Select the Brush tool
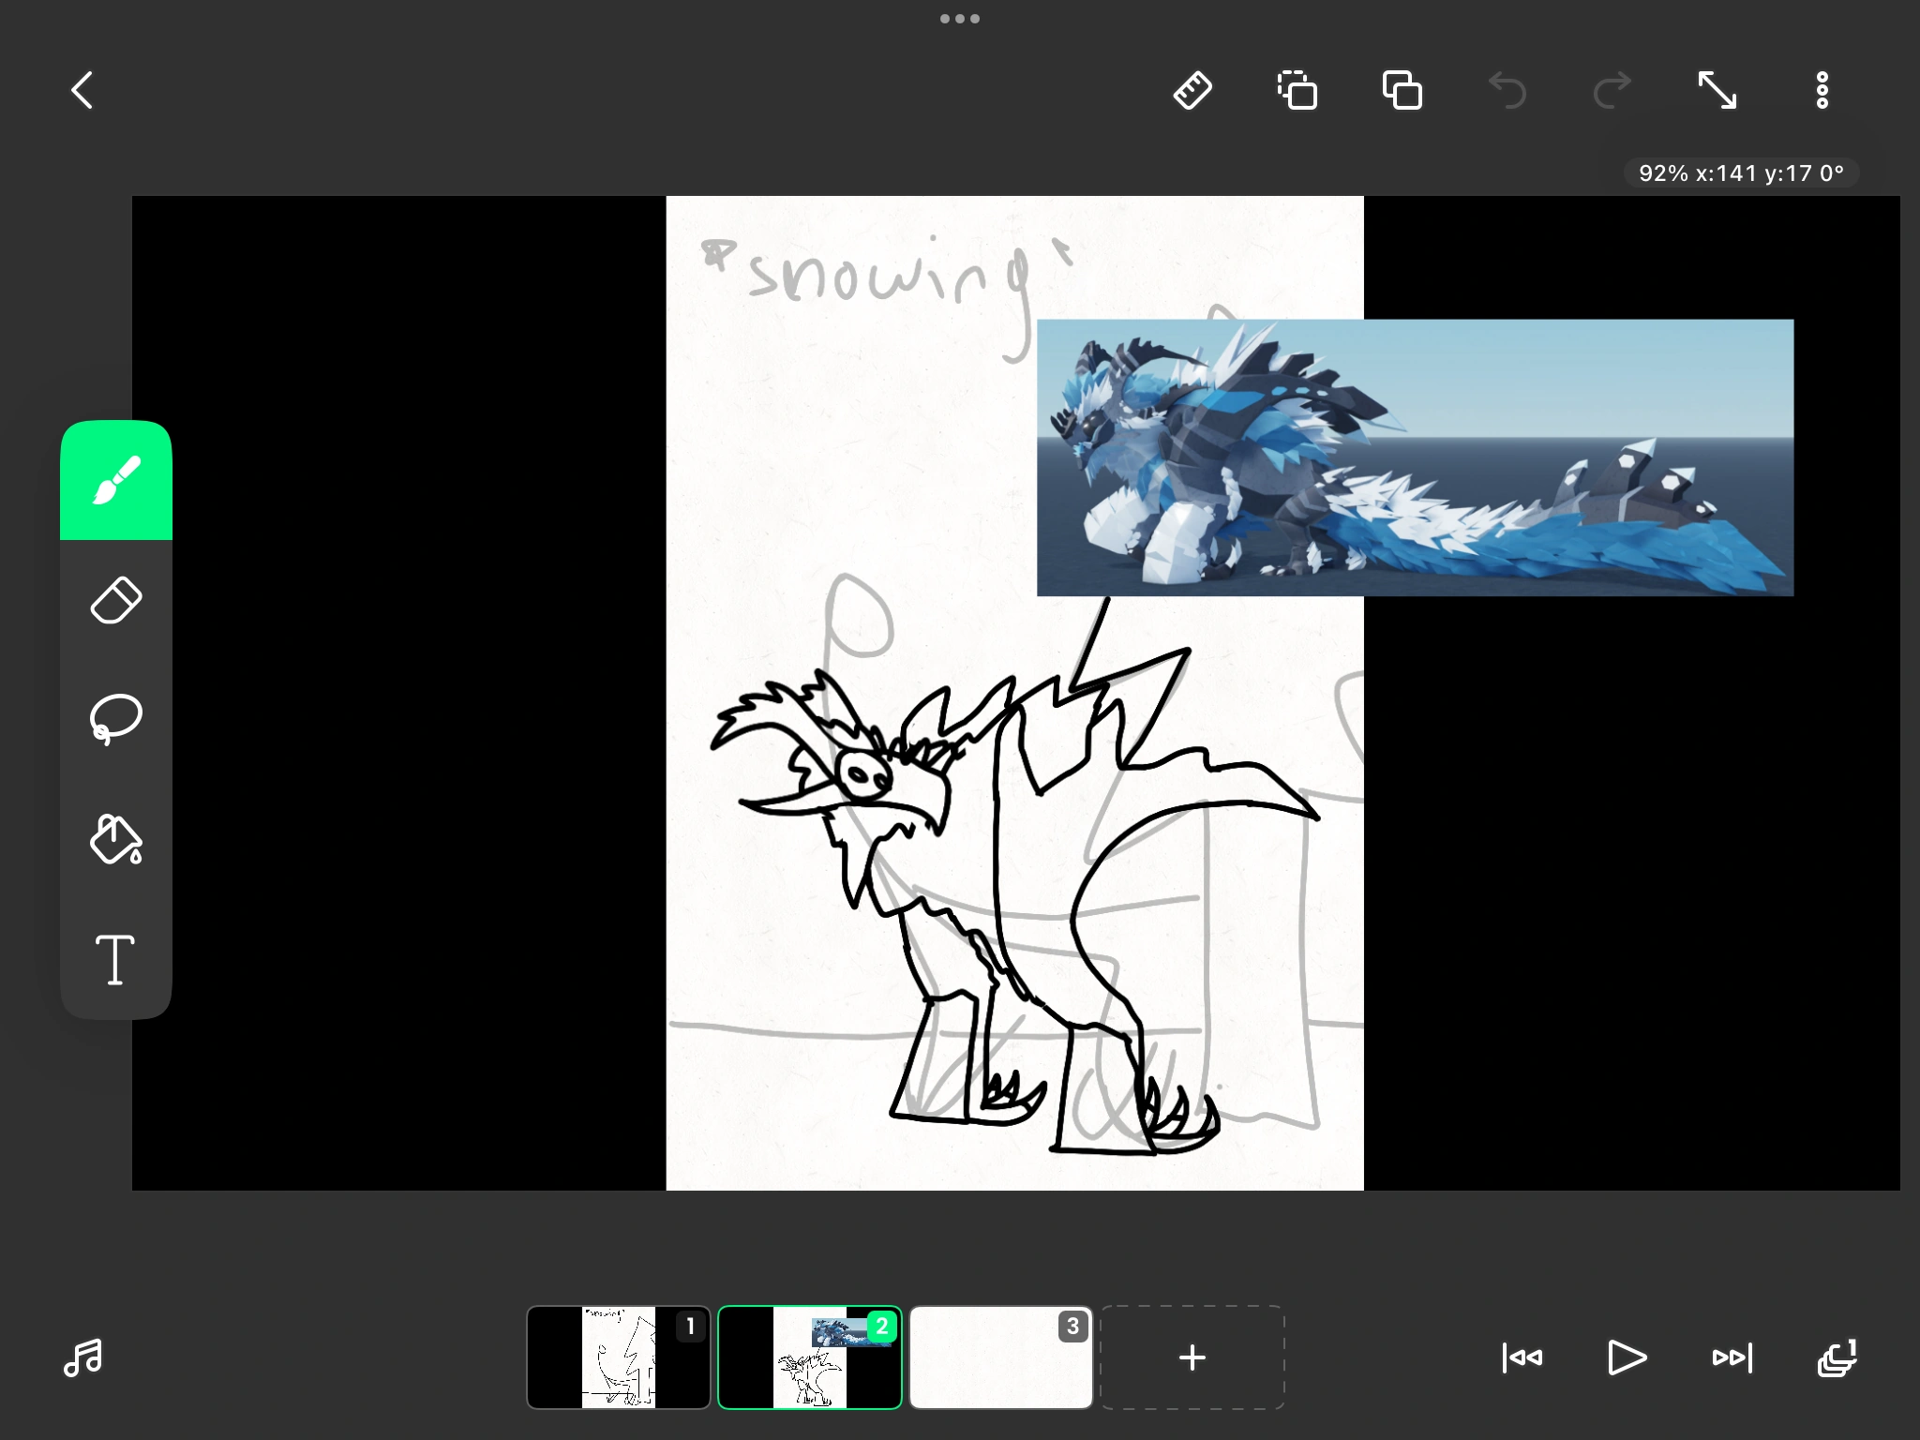The image size is (1920, 1440). pyautogui.click(x=115, y=480)
